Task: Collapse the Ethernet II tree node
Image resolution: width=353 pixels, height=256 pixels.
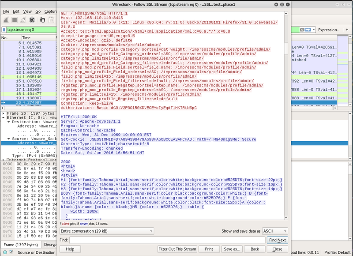Action: [2, 117]
